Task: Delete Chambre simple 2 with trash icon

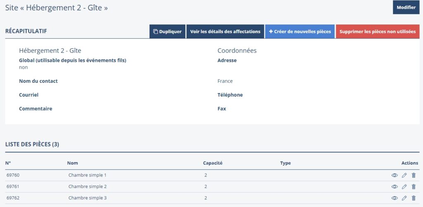Action: pos(413,187)
